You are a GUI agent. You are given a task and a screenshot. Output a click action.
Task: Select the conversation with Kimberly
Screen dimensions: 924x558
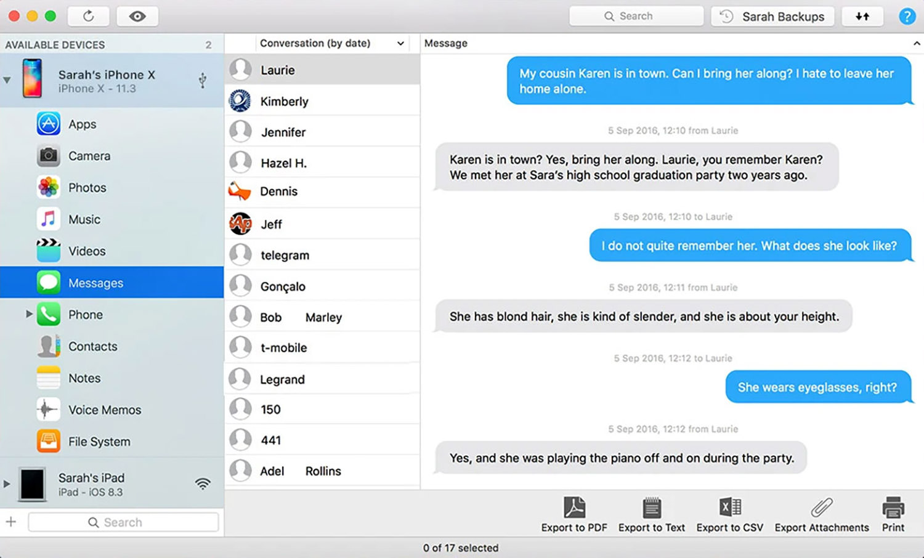(x=285, y=101)
